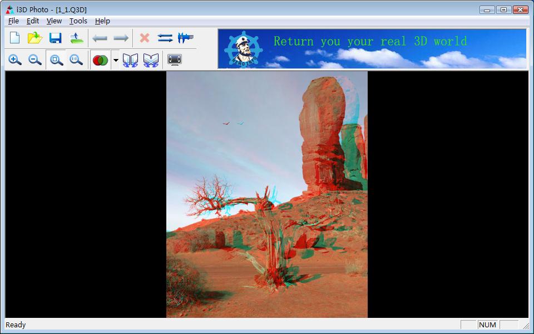This screenshot has width=534, height=334.
Task: Toggle red-green anaglyph view mode
Action: (x=100, y=60)
